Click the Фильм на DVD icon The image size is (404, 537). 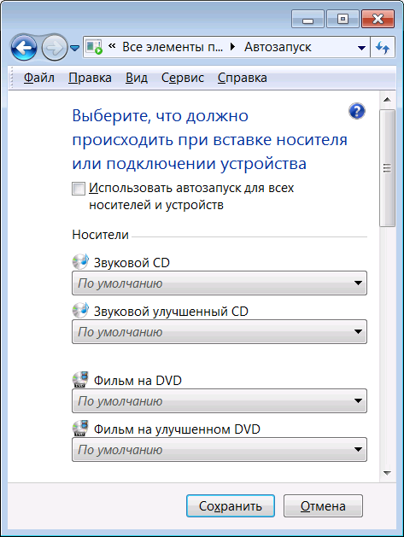(80, 379)
